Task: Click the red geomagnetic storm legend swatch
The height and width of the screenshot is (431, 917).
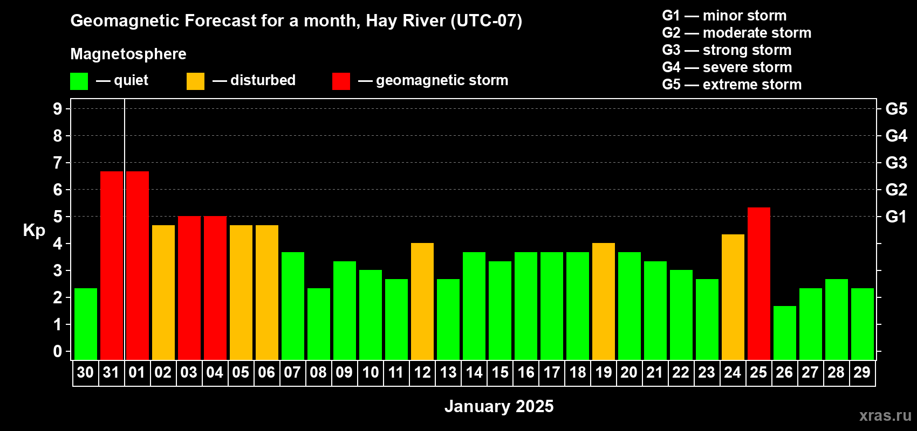Action: (x=341, y=81)
